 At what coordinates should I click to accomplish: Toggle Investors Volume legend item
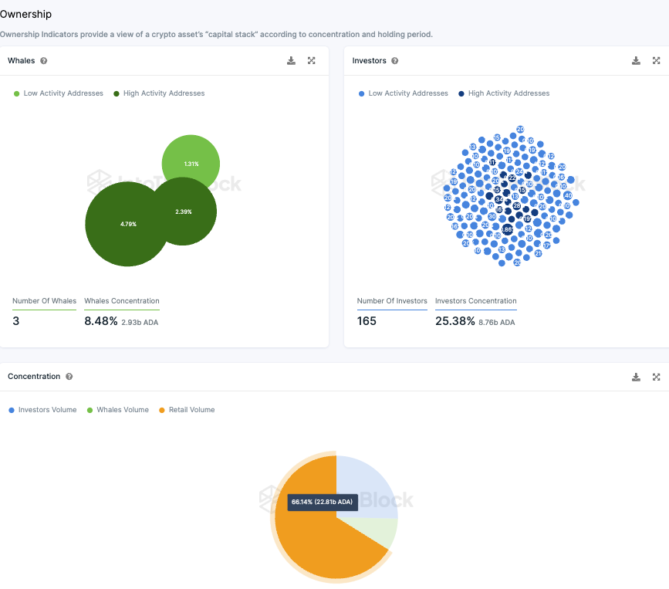coord(42,410)
